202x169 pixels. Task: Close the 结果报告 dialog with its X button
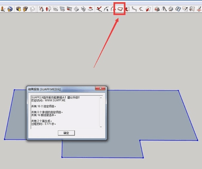[100, 88]
